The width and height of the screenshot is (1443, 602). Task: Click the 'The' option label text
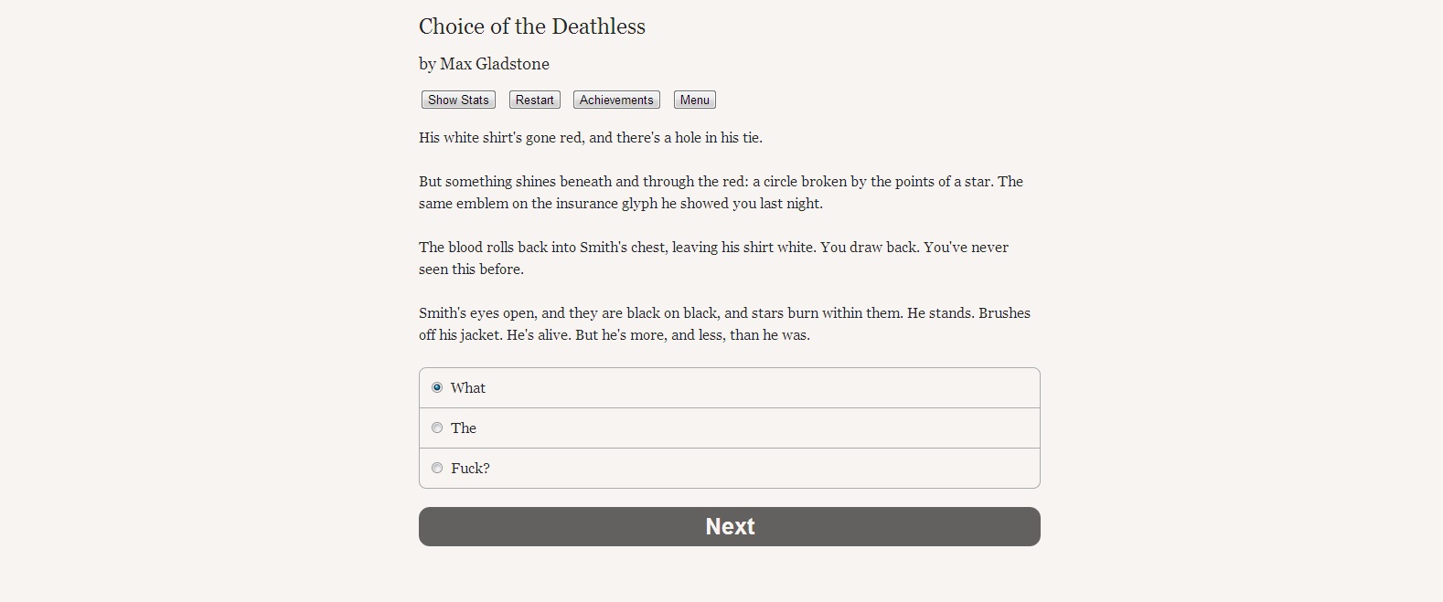(464, 428)
